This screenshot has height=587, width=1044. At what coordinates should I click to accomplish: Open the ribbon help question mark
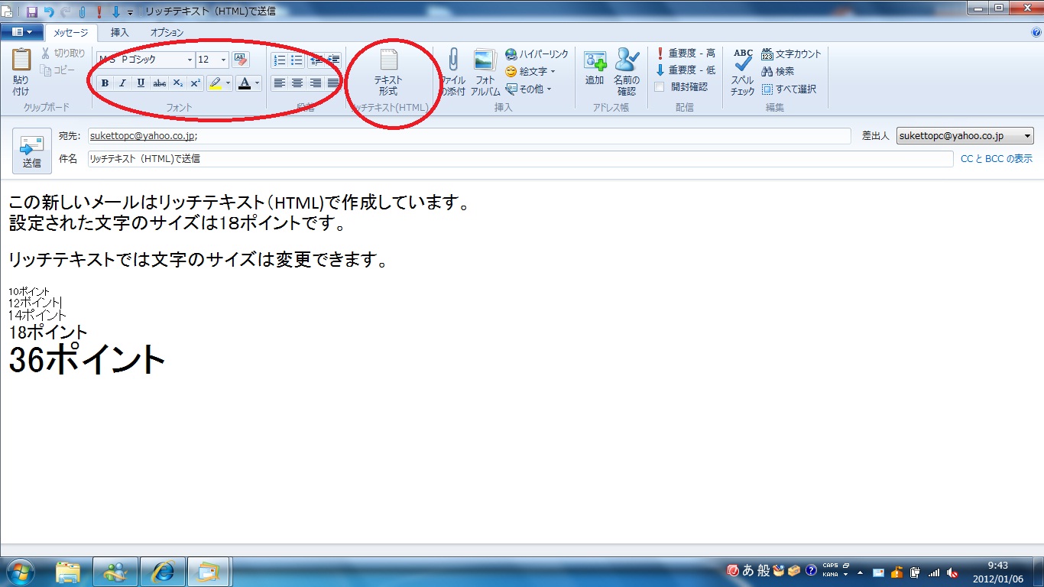[1036, 32]
